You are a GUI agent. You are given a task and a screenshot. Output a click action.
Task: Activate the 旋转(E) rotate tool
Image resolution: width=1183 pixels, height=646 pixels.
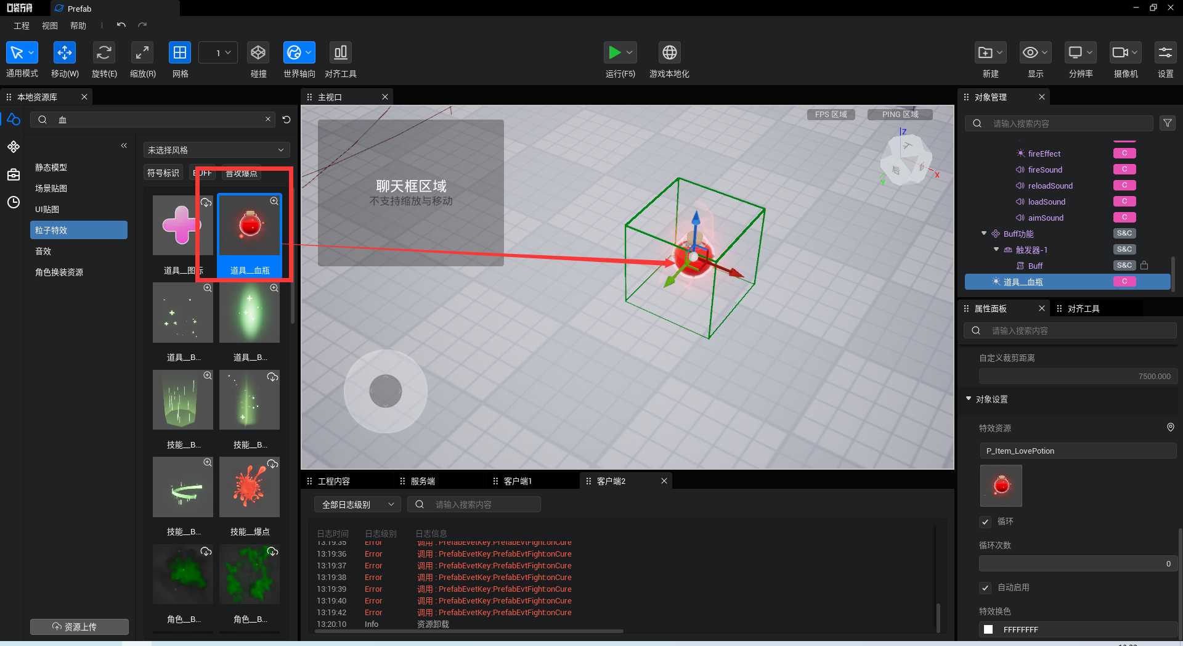(x=104, y=53)
